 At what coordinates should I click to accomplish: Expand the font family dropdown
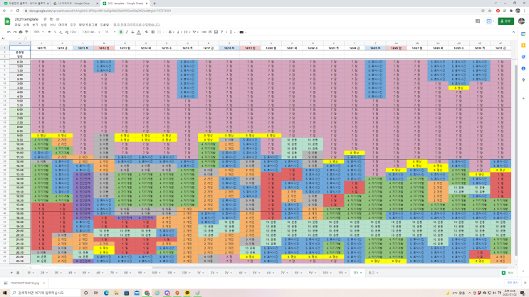pyautogui.click(x=90, y=32)
